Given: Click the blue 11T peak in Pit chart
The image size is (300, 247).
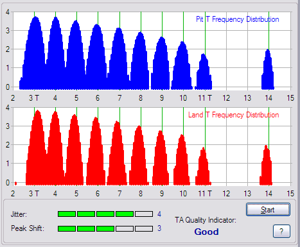Looking at the screenshot, I should pos(204,72).
